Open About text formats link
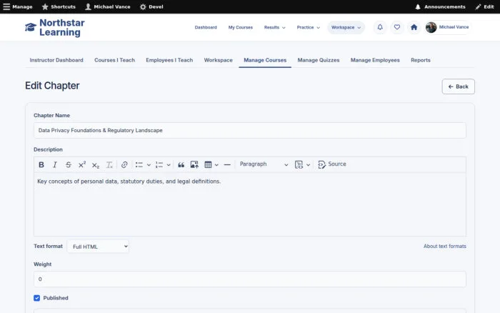This screenshot has width=500, height=313. tap(444, 247)
